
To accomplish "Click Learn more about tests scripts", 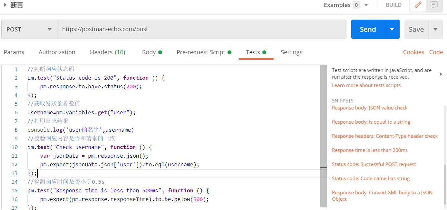I will click(366, 85).
